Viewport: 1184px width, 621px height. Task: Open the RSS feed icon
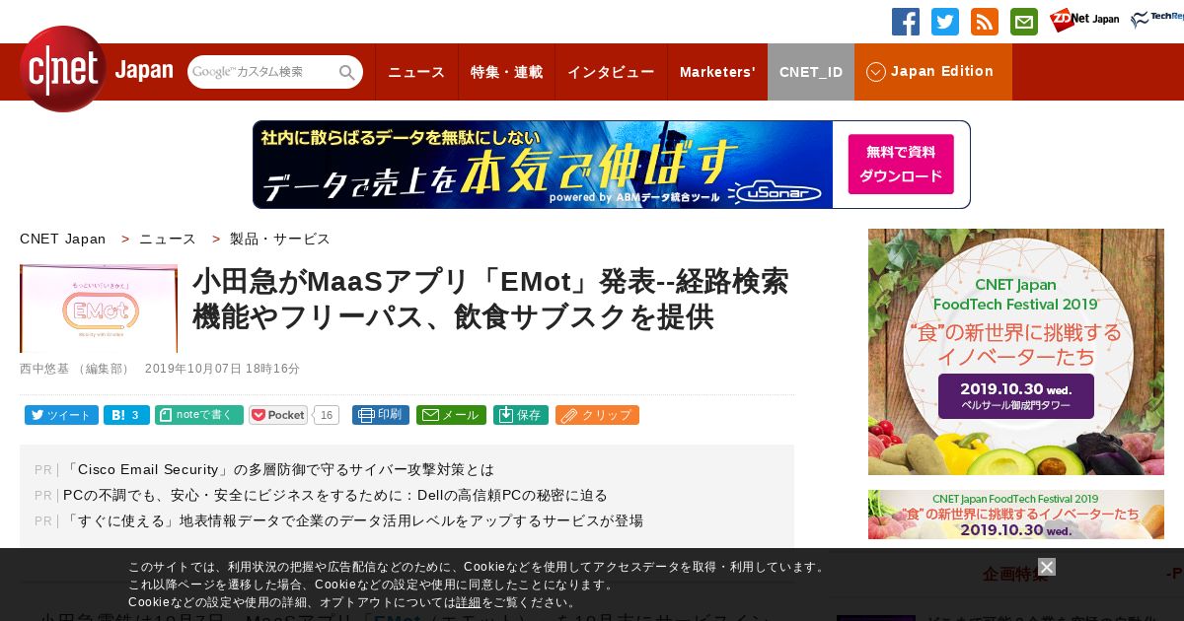(985, 22)
